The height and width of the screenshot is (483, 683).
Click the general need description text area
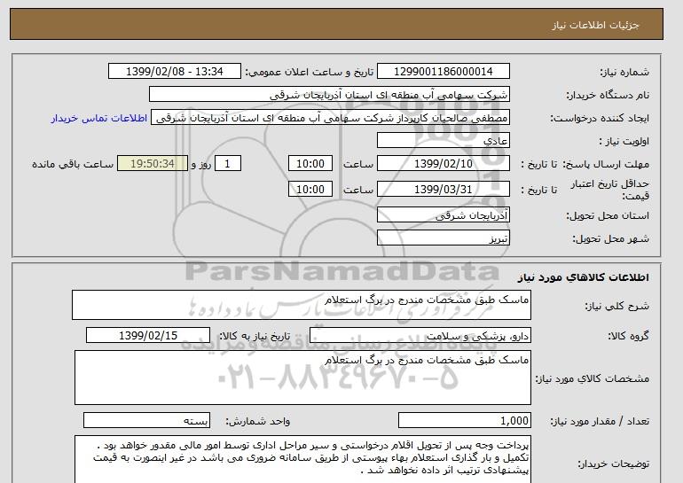(302, 305)
